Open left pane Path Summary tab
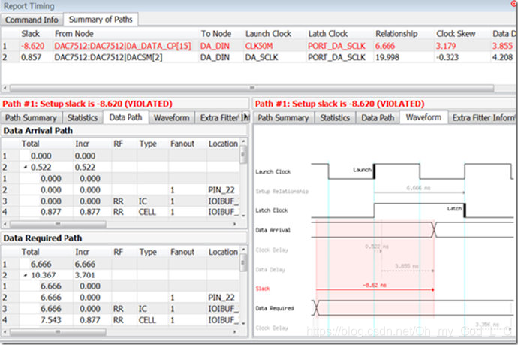 [x=31, y=118]
